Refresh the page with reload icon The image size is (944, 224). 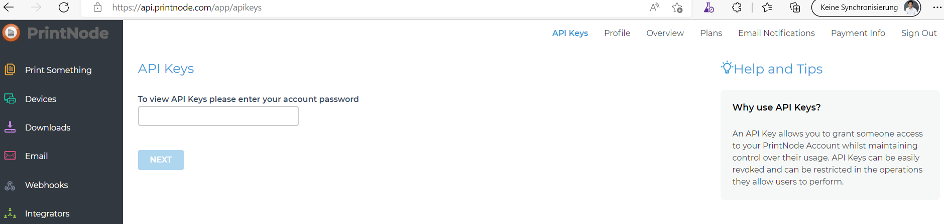pos(64,7)
